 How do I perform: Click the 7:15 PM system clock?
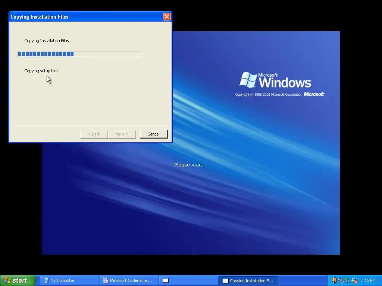click(x=368, y=280)
